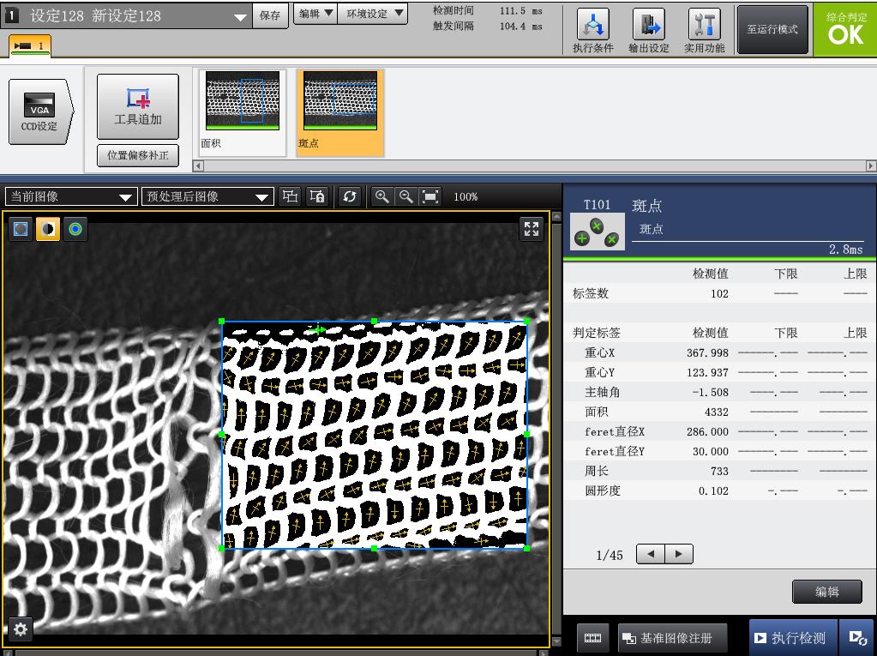Click the zoom in magnifier icon
Screen dimensions: 877x656
coord(382,196)
